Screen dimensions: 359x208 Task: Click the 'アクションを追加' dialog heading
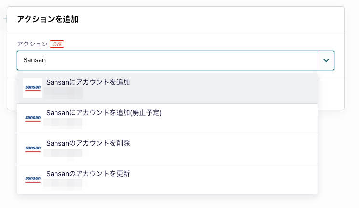[48, 19]
